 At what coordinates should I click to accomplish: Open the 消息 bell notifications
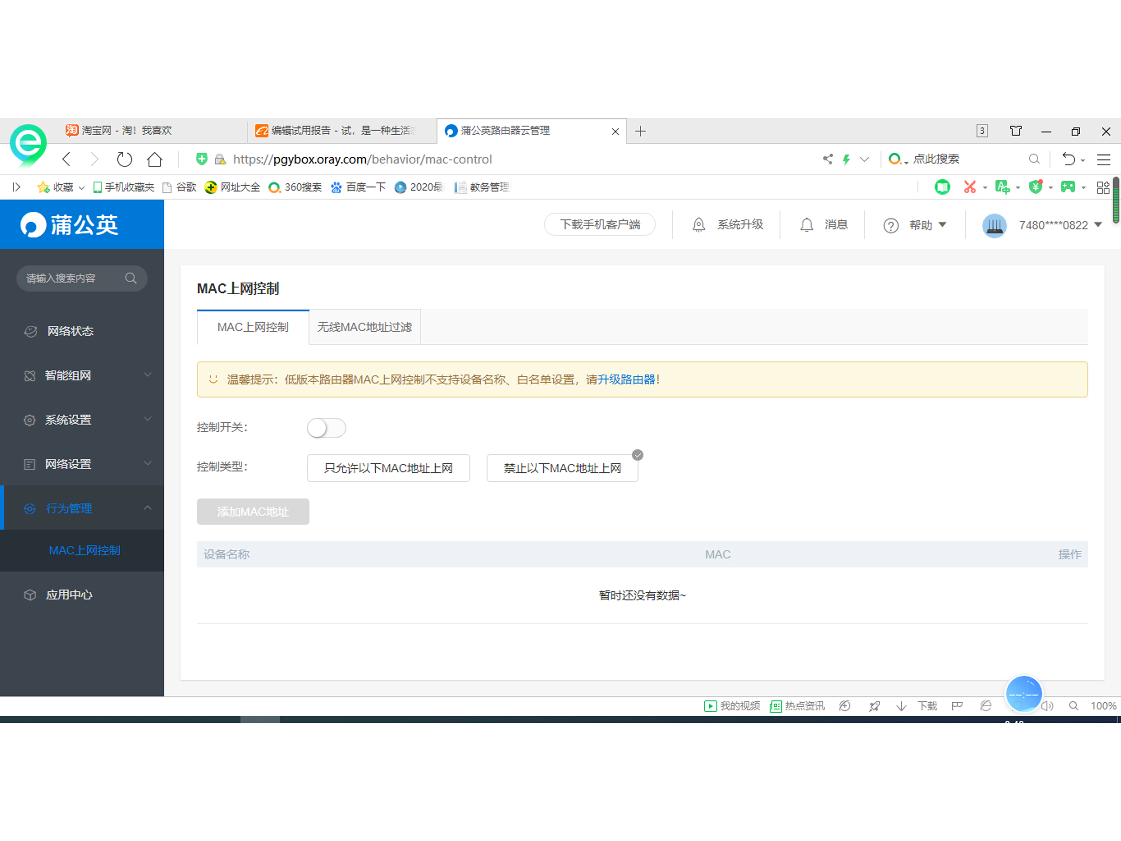tap(806, 225)
